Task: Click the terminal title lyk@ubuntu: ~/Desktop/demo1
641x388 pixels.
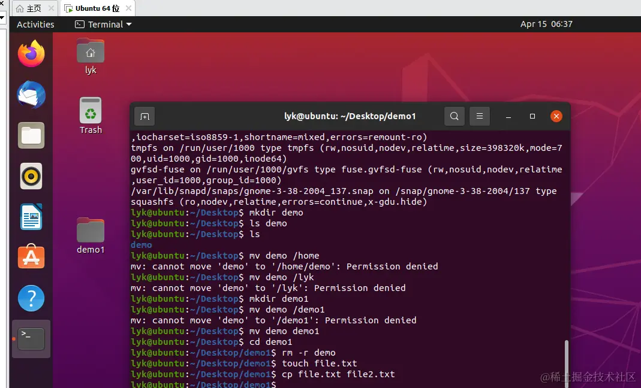Action: [350, 116]
